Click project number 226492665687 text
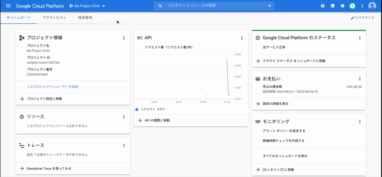This screenshot has width=382, height=177. click(x=37, y=74)
